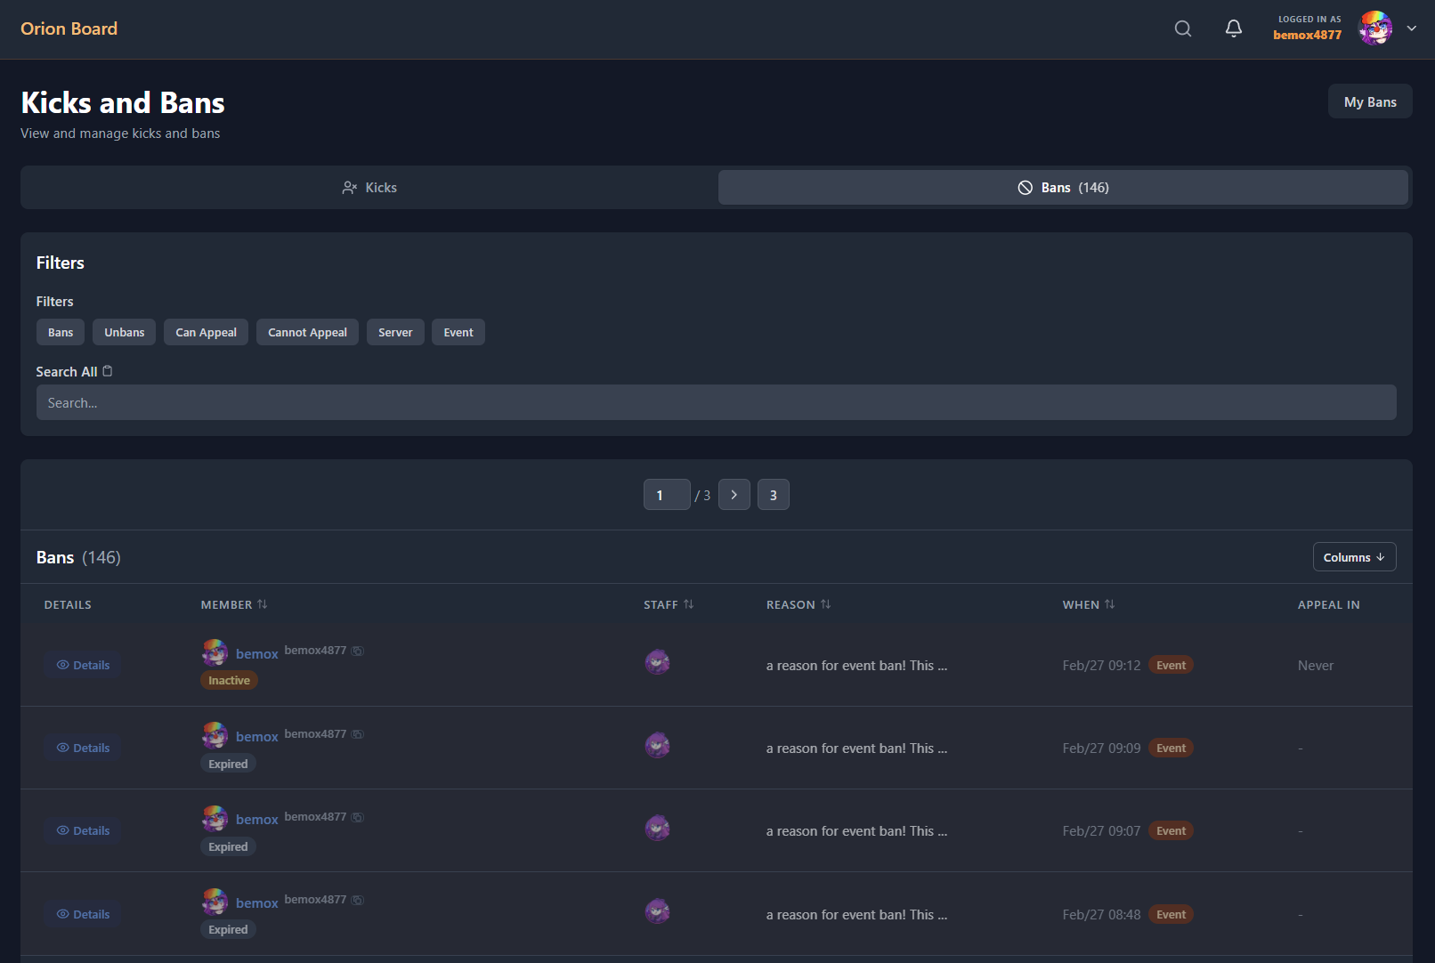Click staff avatar in first ban row
The height and width of the screenshot is (963, 1435).
(x=657, y=662)
